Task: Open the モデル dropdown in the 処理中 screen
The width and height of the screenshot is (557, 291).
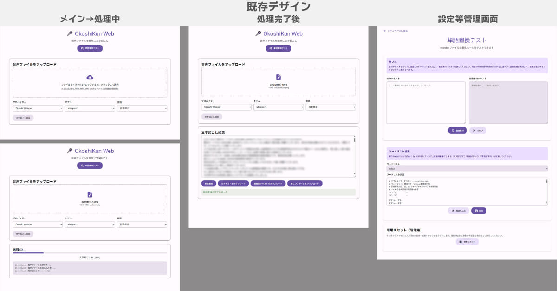Action: click(90, 225)
